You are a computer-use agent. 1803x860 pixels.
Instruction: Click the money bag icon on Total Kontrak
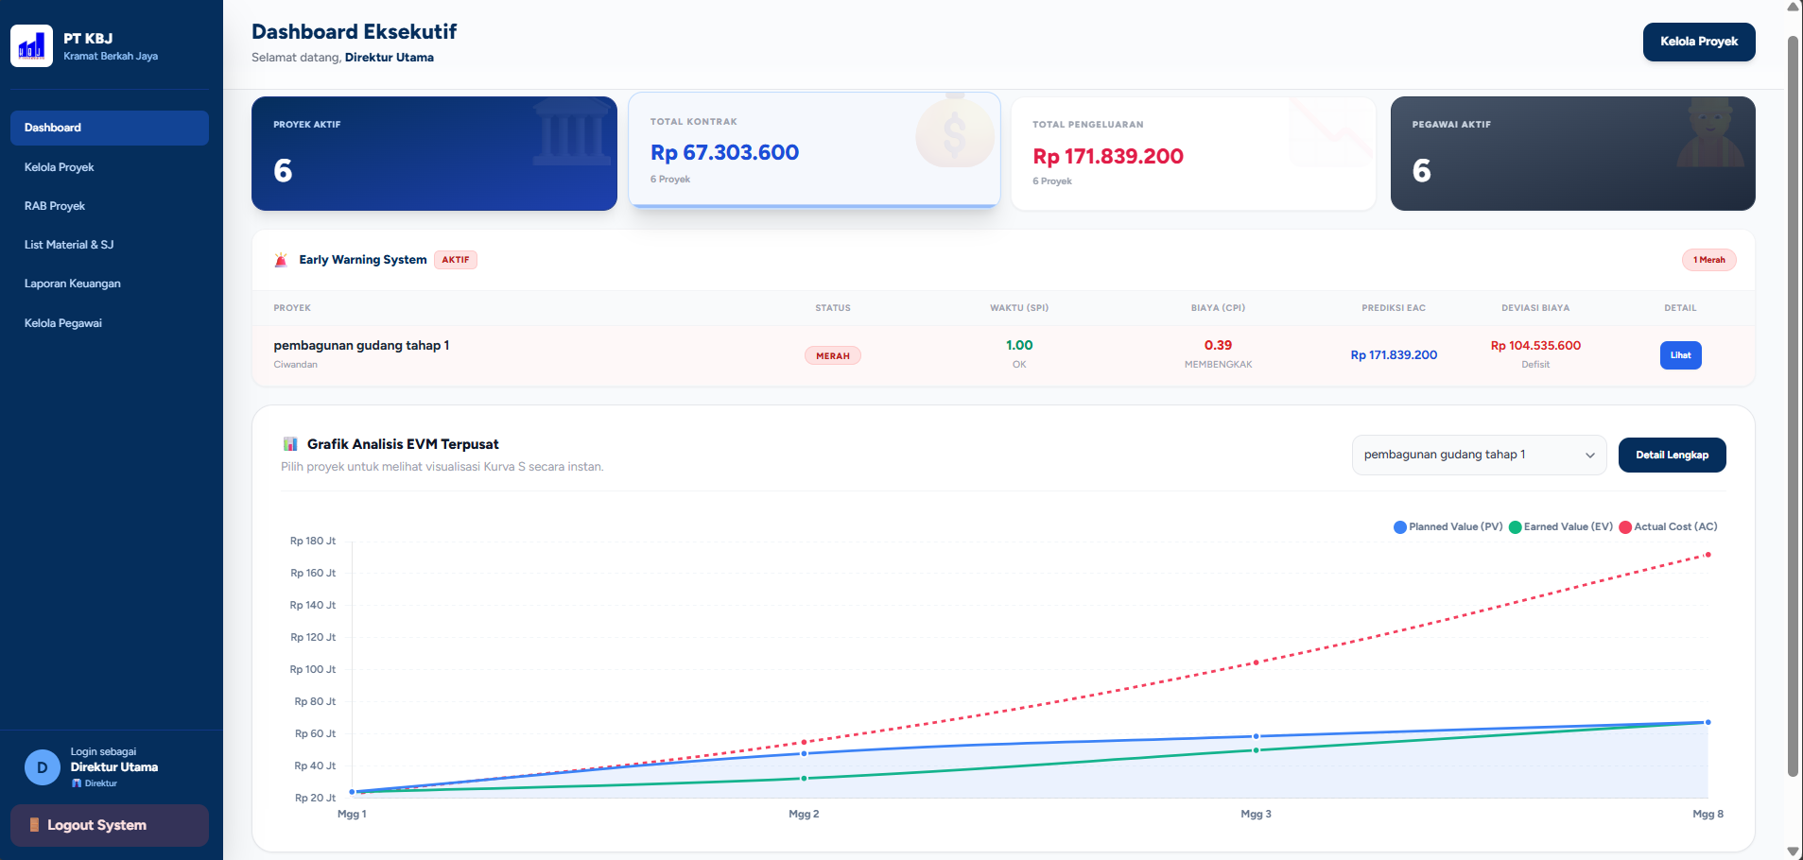955,130
